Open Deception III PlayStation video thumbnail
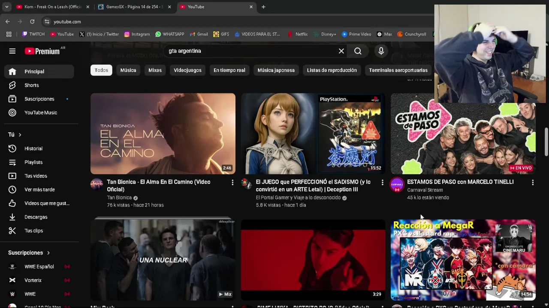The height and width of the screenshot is (308, 549). 313,133
